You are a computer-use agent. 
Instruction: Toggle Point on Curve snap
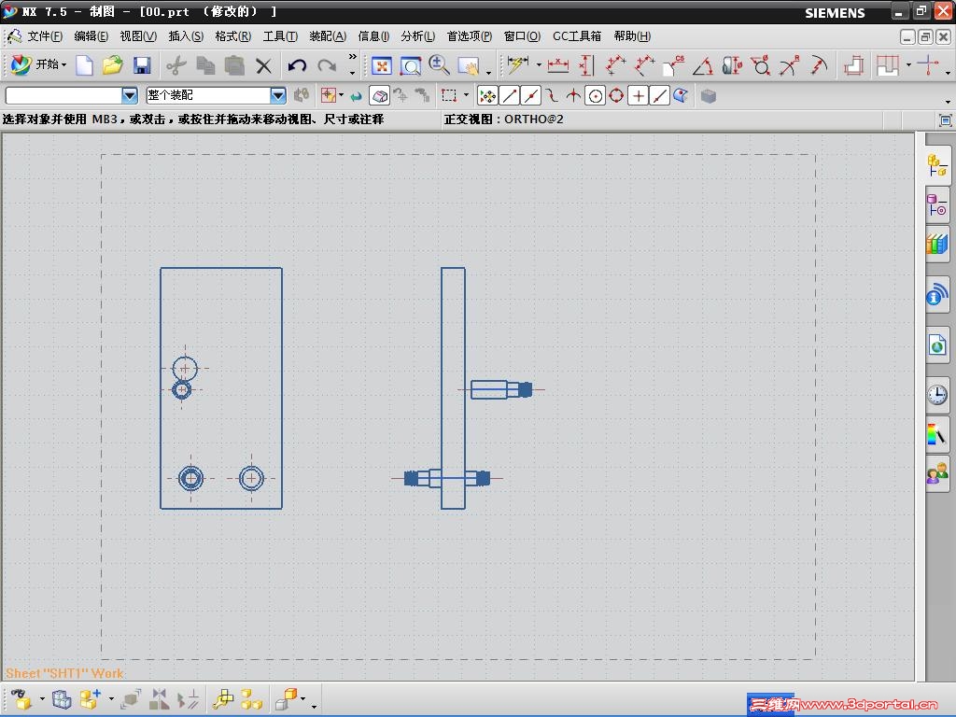(659, 96)
